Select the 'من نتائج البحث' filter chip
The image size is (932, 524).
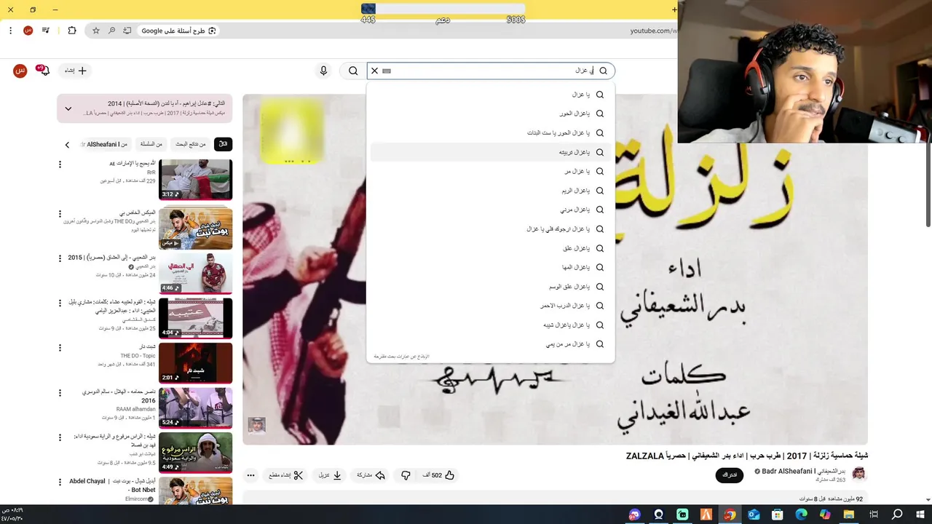[191, 144]
